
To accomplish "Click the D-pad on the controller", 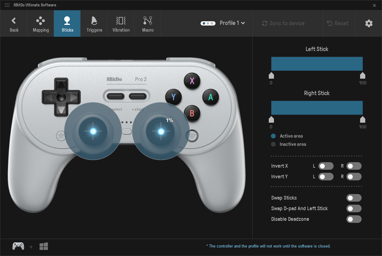I will (x=61, y=97).
